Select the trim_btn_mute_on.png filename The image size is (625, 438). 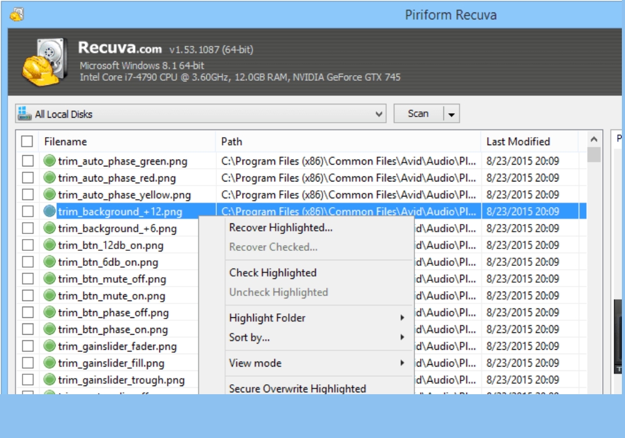pos(112,296)
